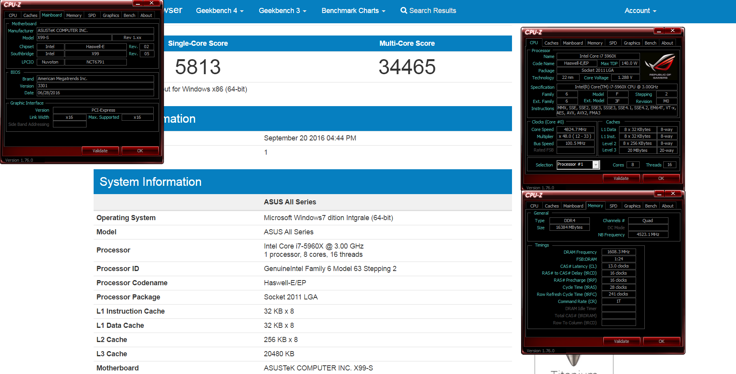Click Validate in Memory CPU-Z window
This screenshot has height=374, width=736.
621,341
